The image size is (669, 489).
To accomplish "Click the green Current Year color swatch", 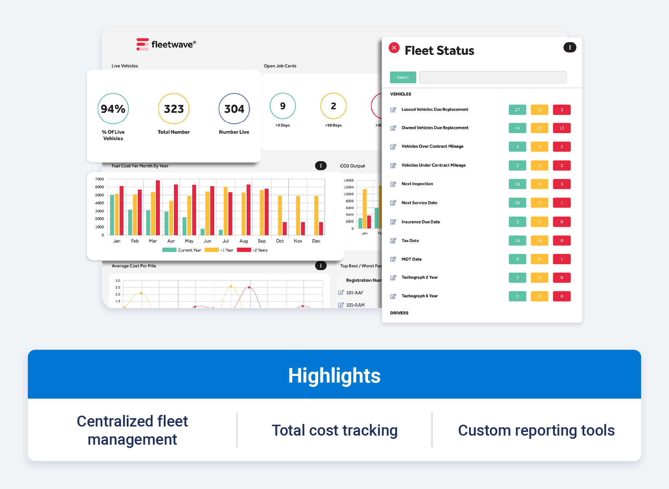I will 169,250.
